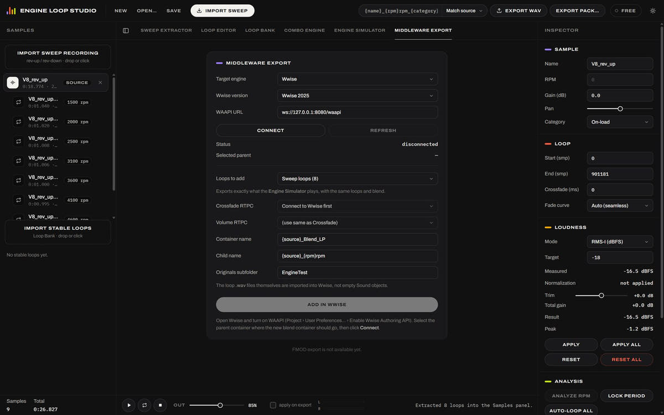The width and height of the screenshot is (664, 415).
Task: Click the Import Sweep button
Action: click(222, 11)
